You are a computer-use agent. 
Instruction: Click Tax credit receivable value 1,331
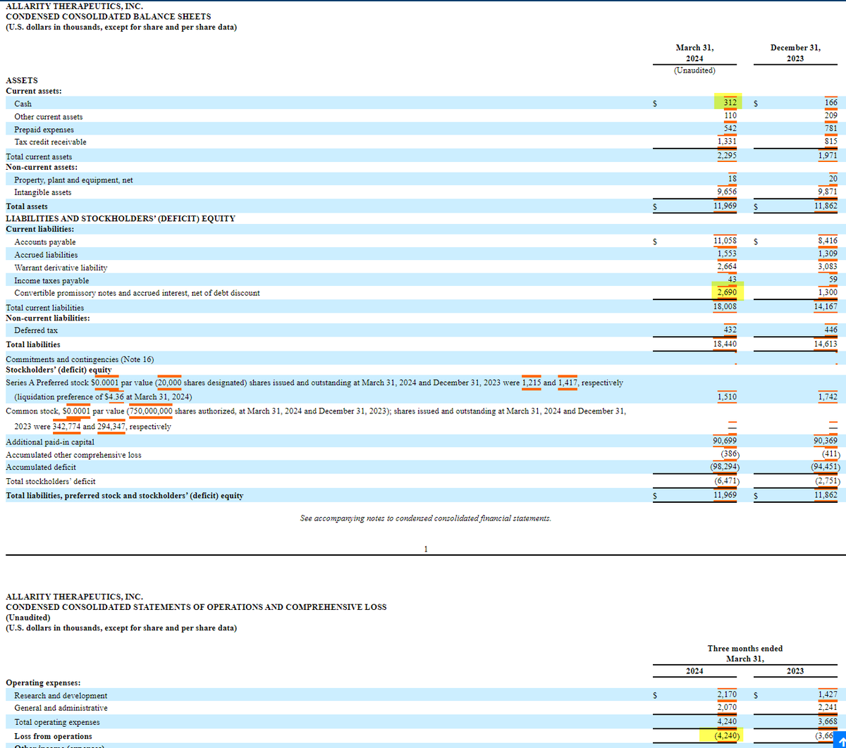(726, 142)
